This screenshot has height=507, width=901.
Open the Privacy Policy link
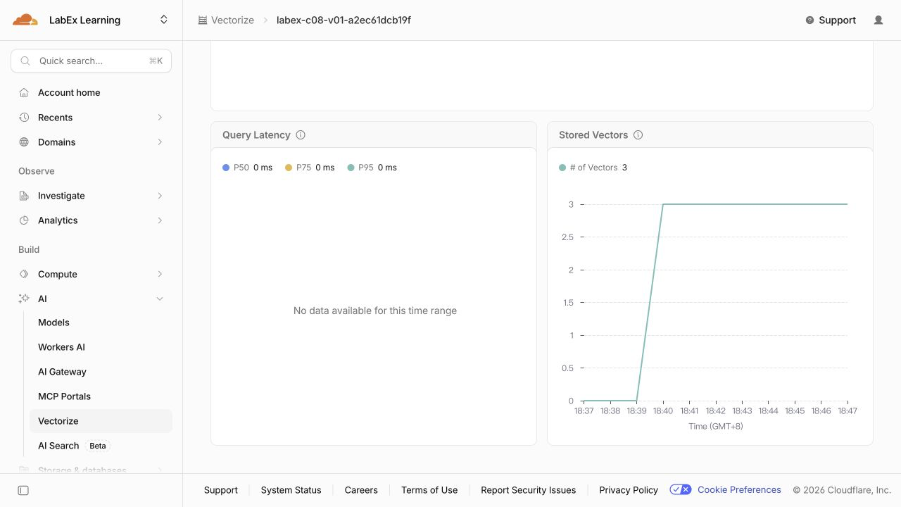click(x=629, y=490)
